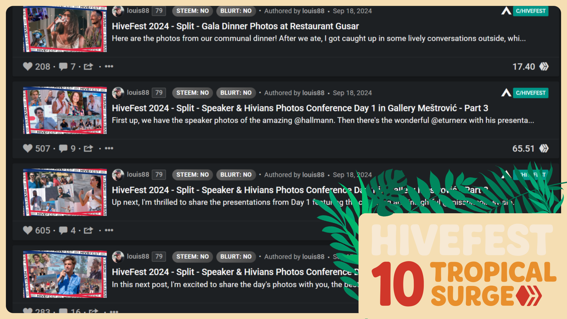The height and width of the screenshot is (319, 567).
Task: Like the post with 605 votes
Action: [x=28, y=230]
